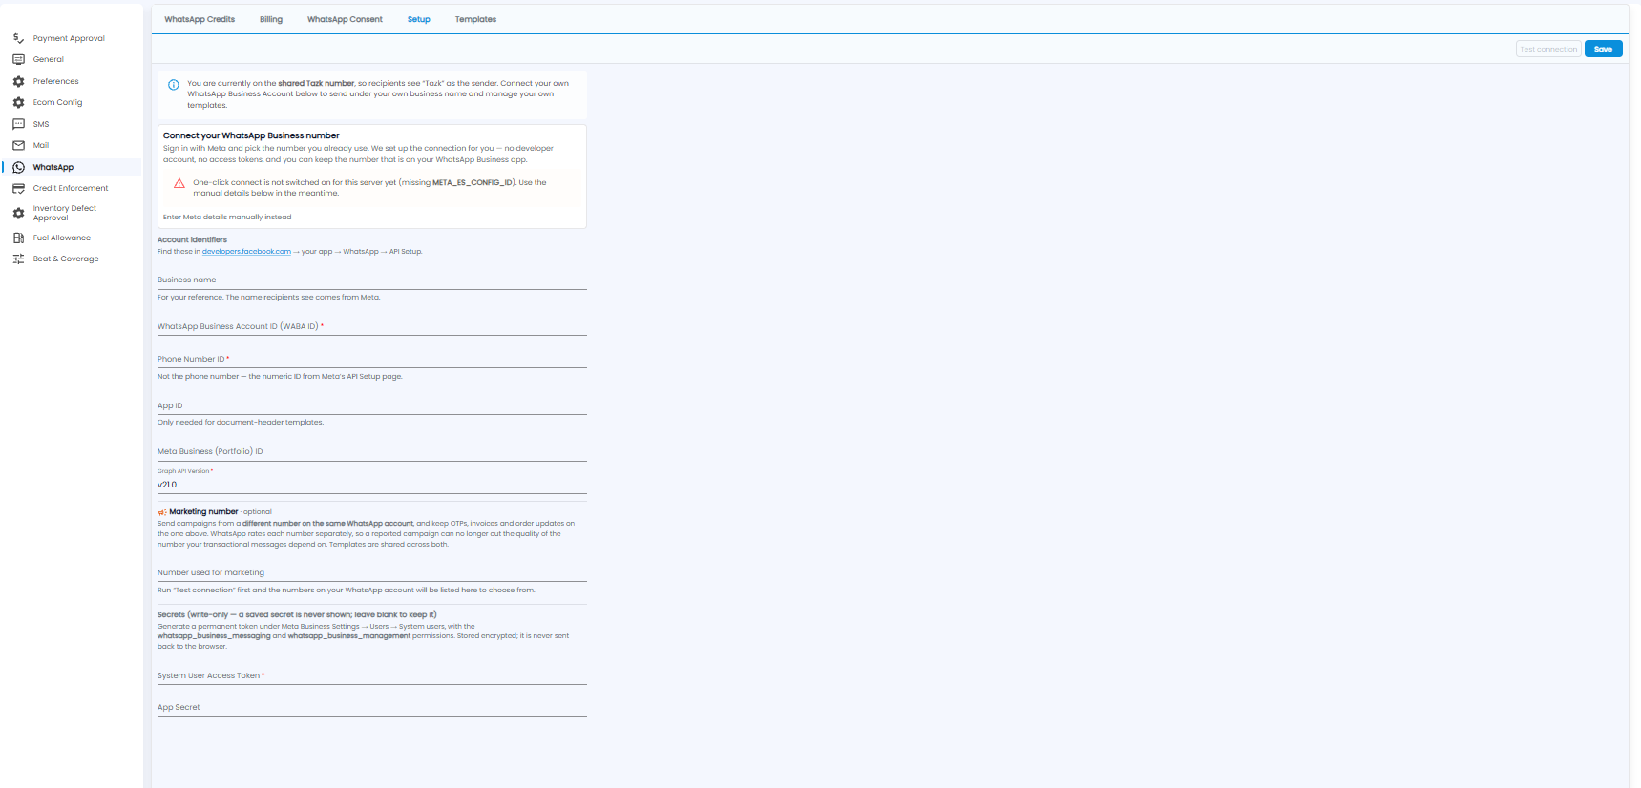Open Payment Approval via its sidebar icon
This screenshot has height=788, width=1641.
click(18, 38)
